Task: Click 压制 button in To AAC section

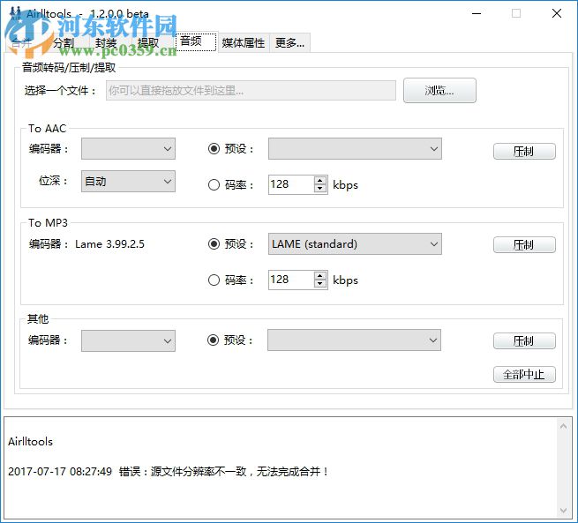Action: point(524,152)
